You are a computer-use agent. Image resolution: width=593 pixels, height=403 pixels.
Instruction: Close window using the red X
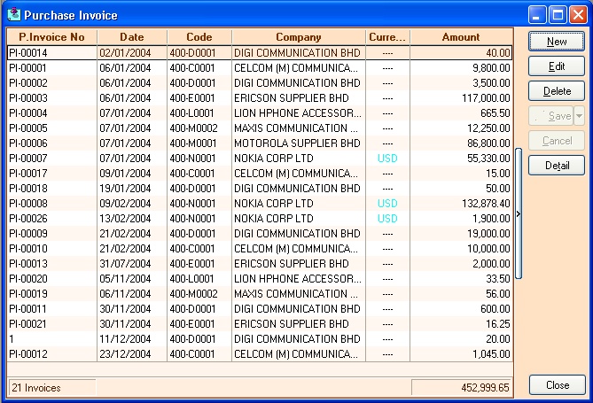[579, 15]
